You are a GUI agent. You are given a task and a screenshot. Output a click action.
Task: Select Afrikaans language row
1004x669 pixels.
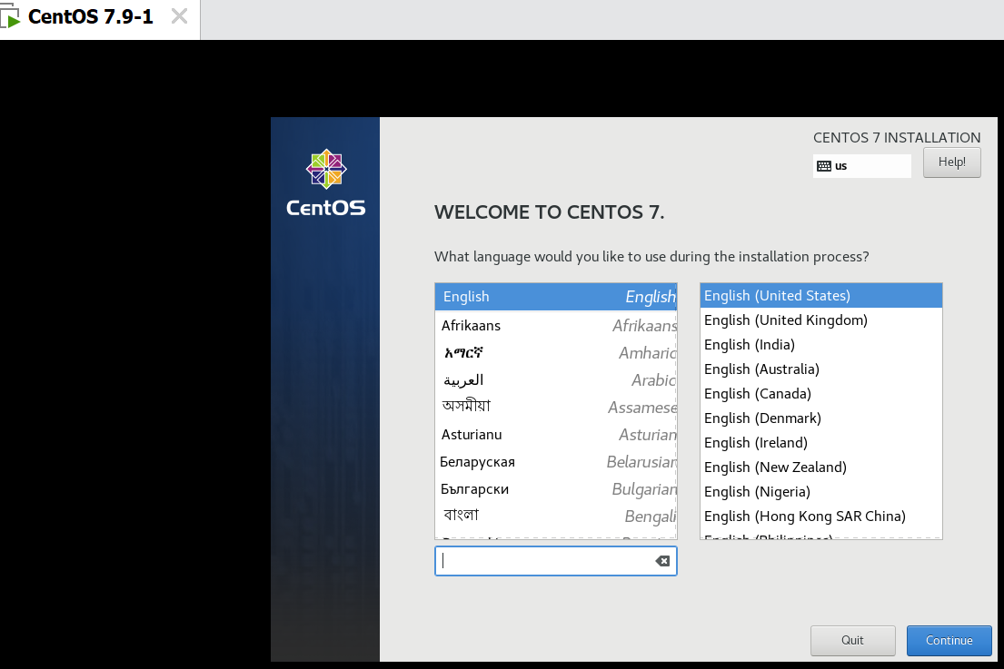coord(556,326)
